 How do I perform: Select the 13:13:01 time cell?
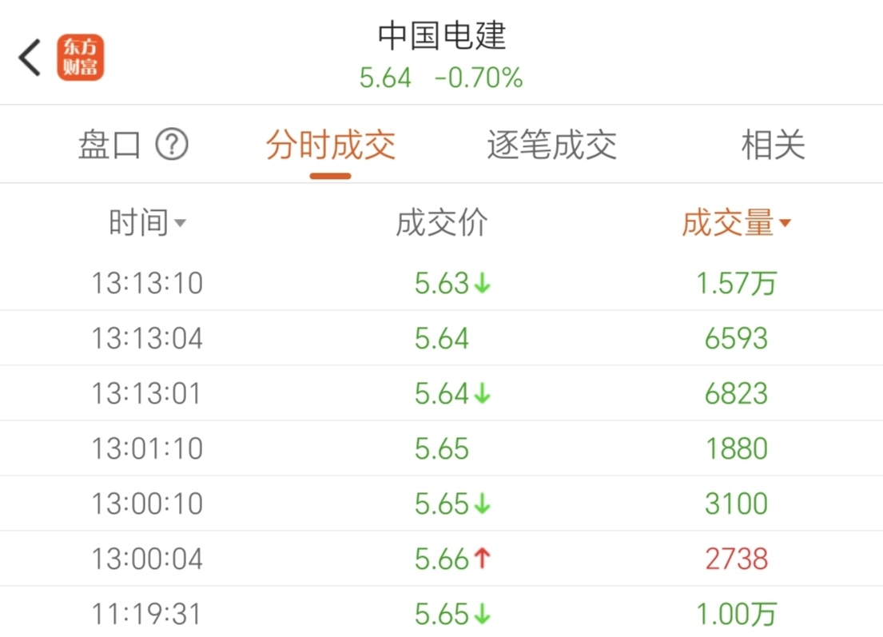click(146, 393)
